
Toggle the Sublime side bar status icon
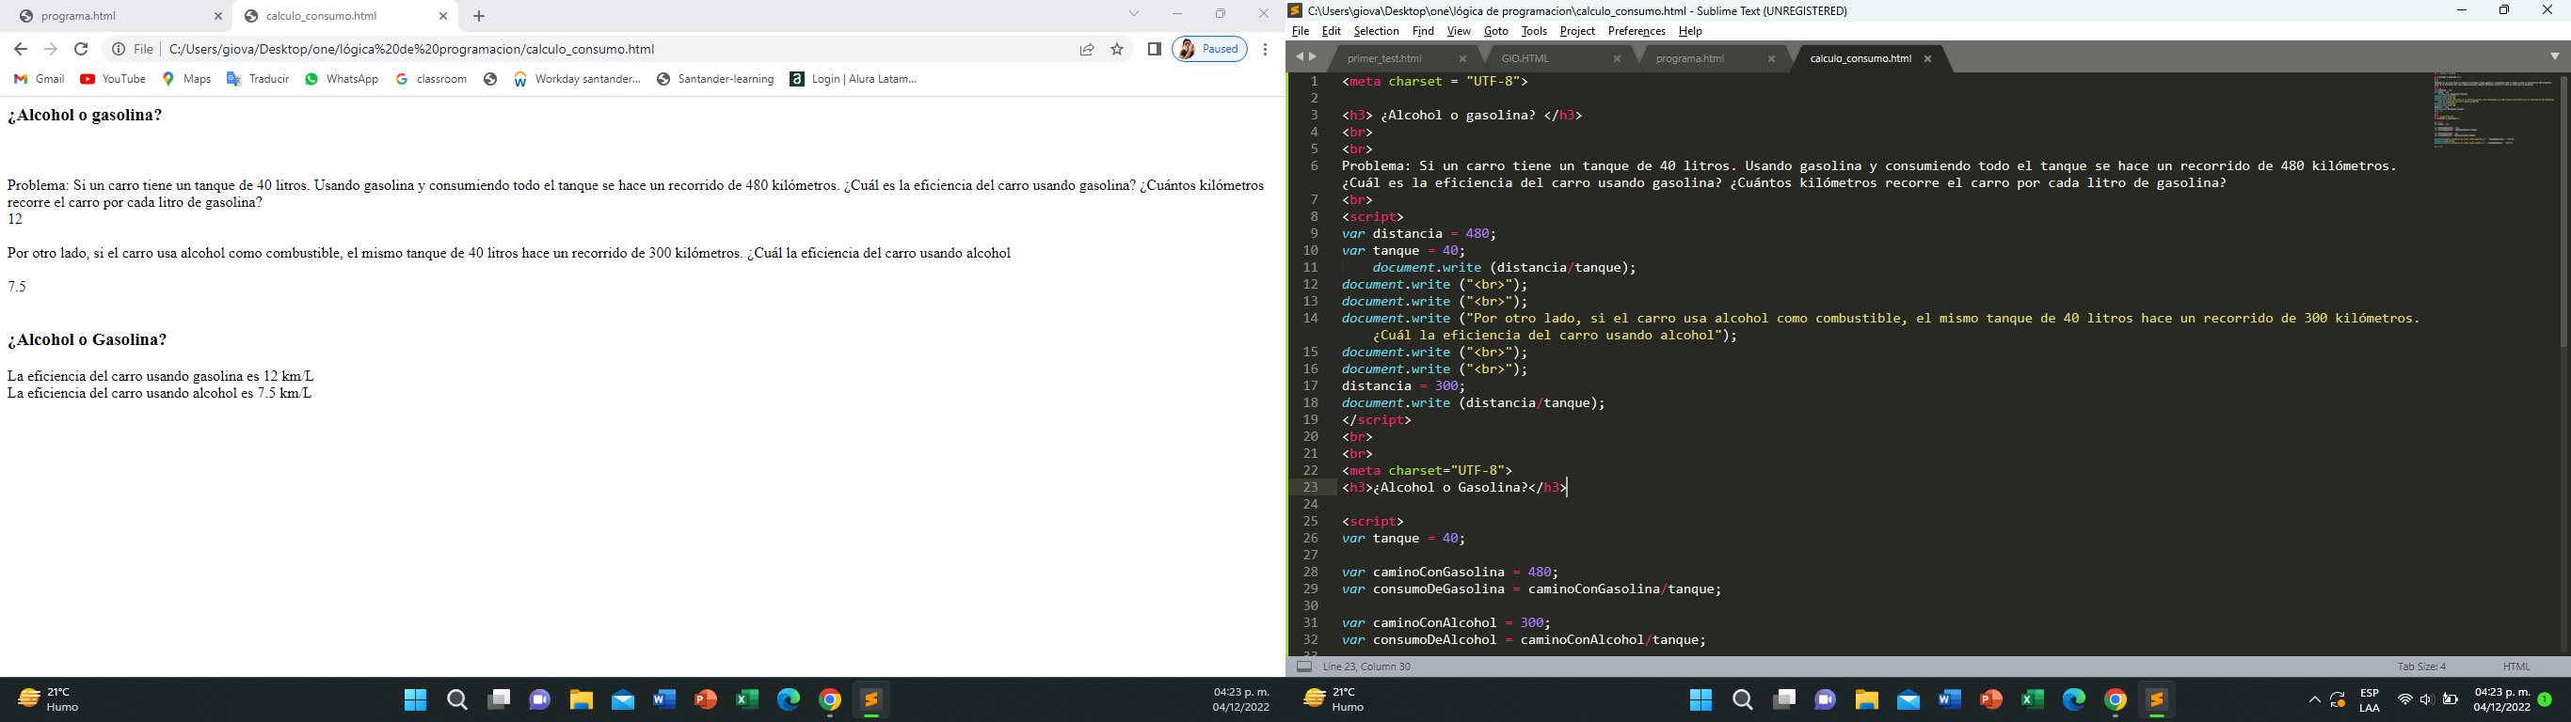coord(1303,667)
